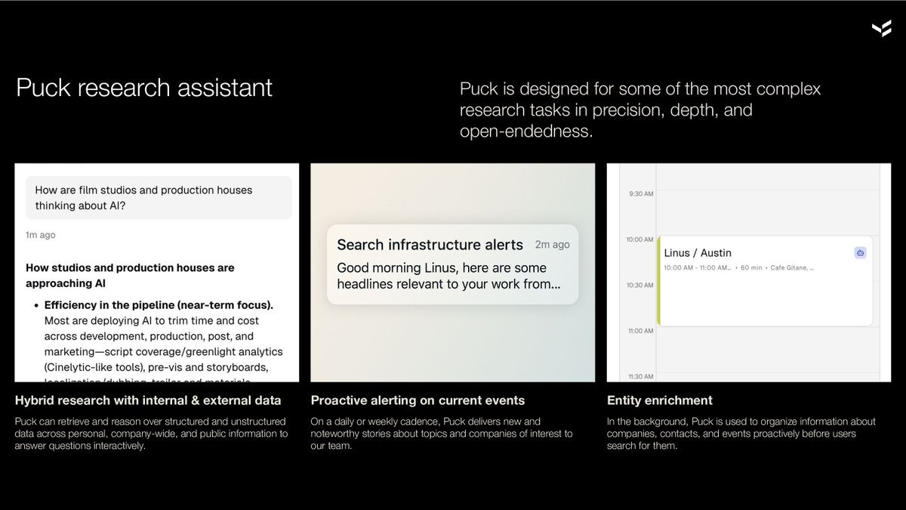The height and width of the screenshot is (510, 906).
Task: Click 'In the background, Puck is used' description
Action: click(741, 434)
